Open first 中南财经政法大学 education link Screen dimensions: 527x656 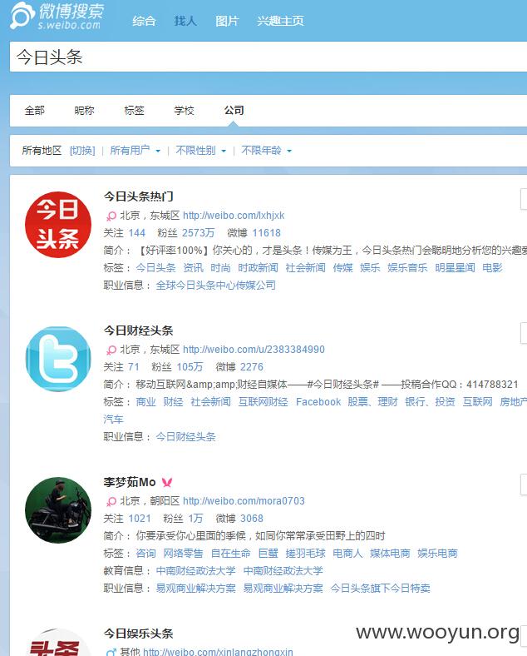[x=196, y=570]
